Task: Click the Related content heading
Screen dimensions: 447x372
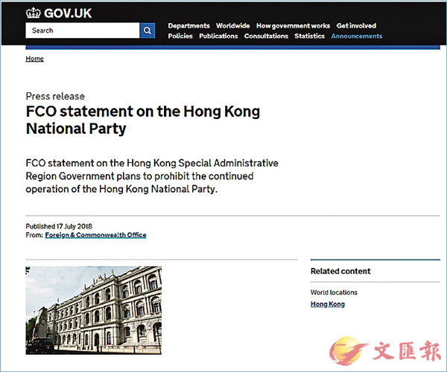Action: click(340, 272)
